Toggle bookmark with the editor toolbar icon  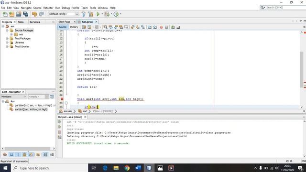tap(143, 27)
